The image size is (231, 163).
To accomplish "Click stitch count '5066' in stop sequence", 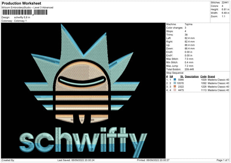I will 181,80.
